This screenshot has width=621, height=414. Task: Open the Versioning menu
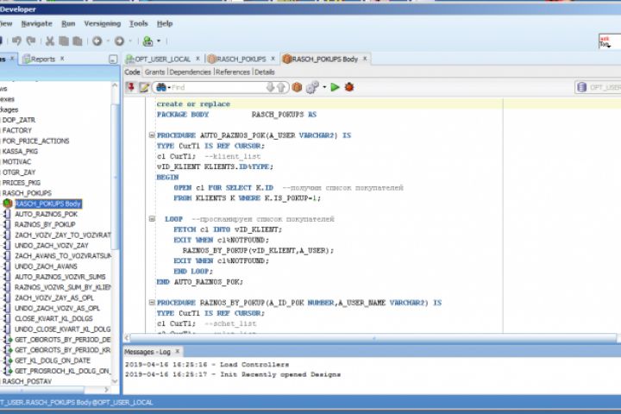103,23
